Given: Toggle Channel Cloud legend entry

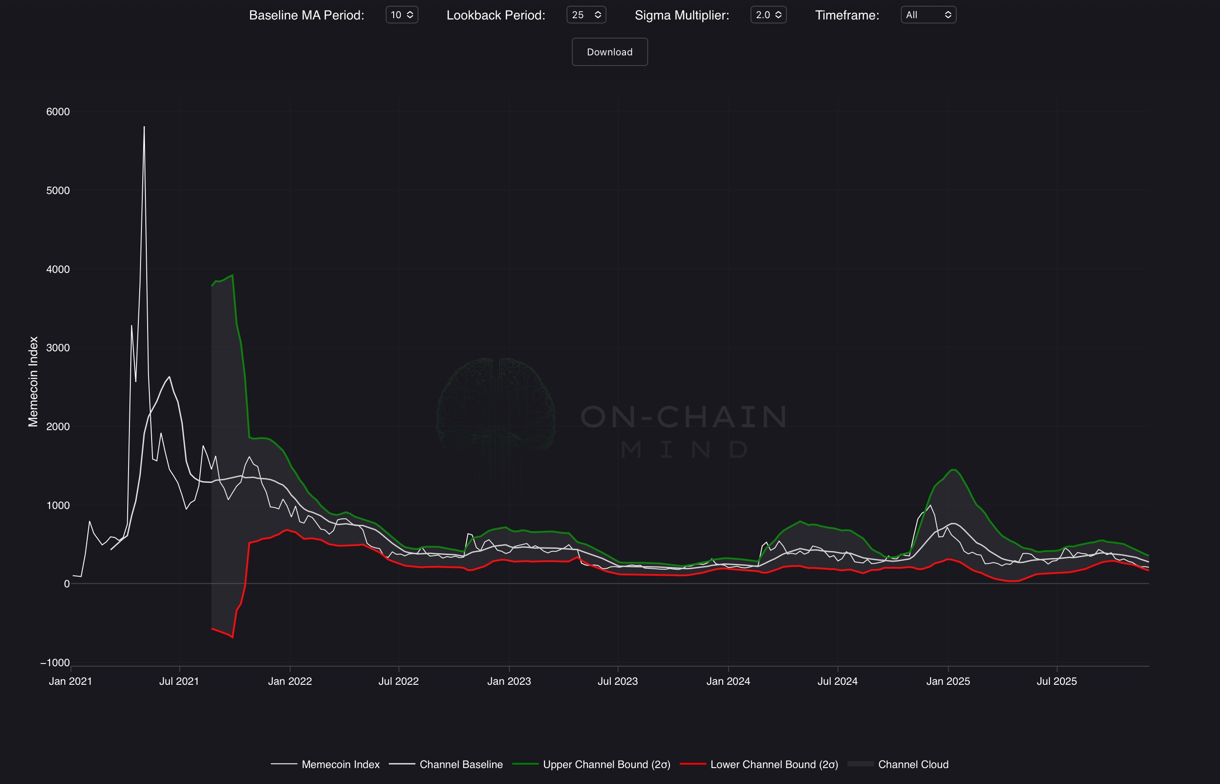Looking at the screenshot, I should click(913, 764).
